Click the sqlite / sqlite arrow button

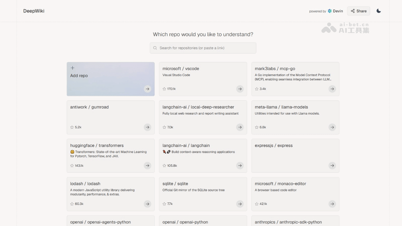tap(240, 204)
